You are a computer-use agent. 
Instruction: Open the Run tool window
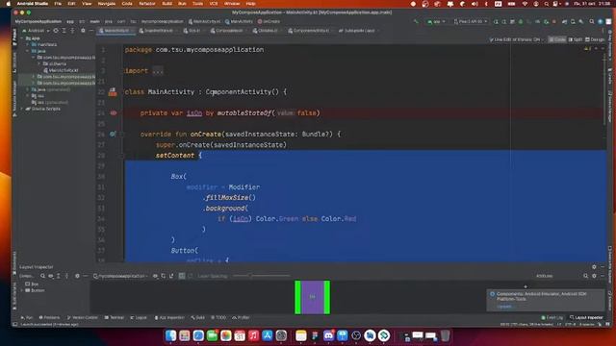click(27, 317)
